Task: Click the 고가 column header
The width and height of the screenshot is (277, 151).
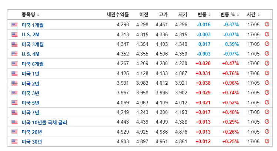Action: (x=163, y=14)
